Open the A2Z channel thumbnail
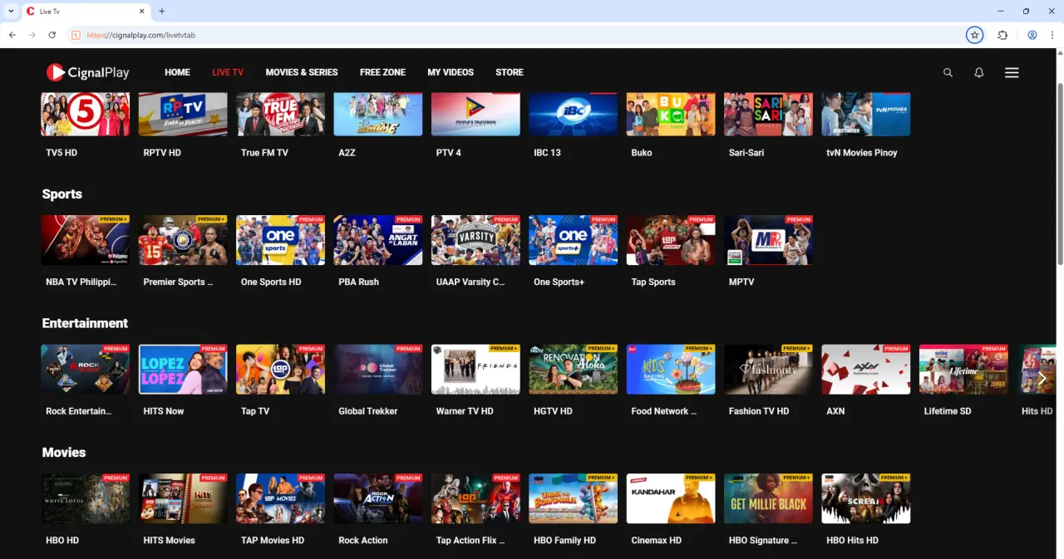1064x559 pixels. 378,114
